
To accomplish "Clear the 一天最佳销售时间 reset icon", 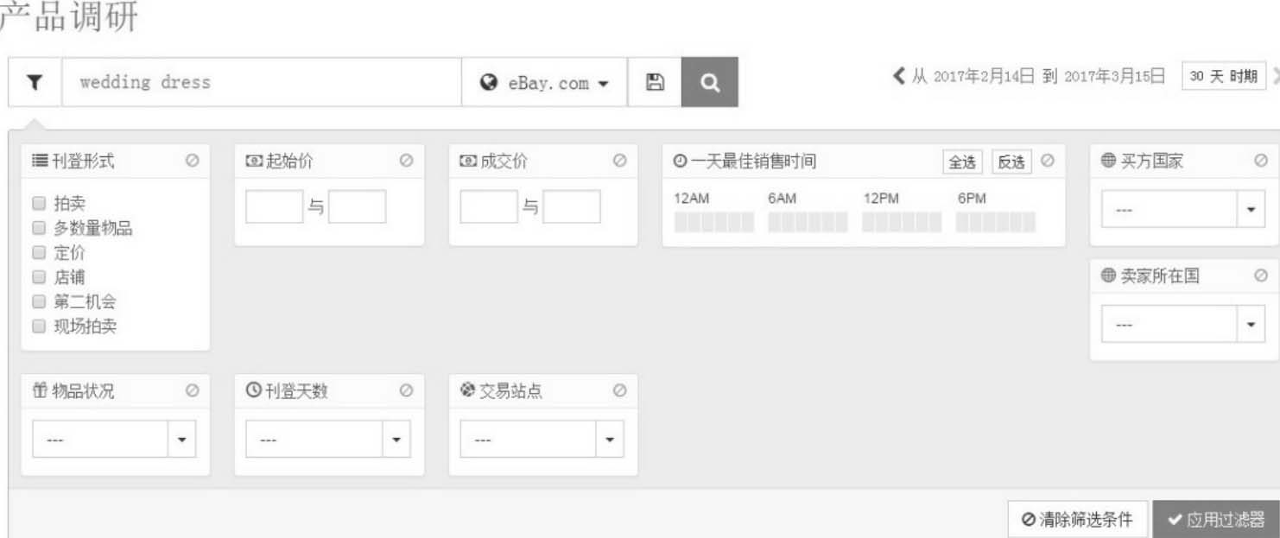I will 1048,161.
